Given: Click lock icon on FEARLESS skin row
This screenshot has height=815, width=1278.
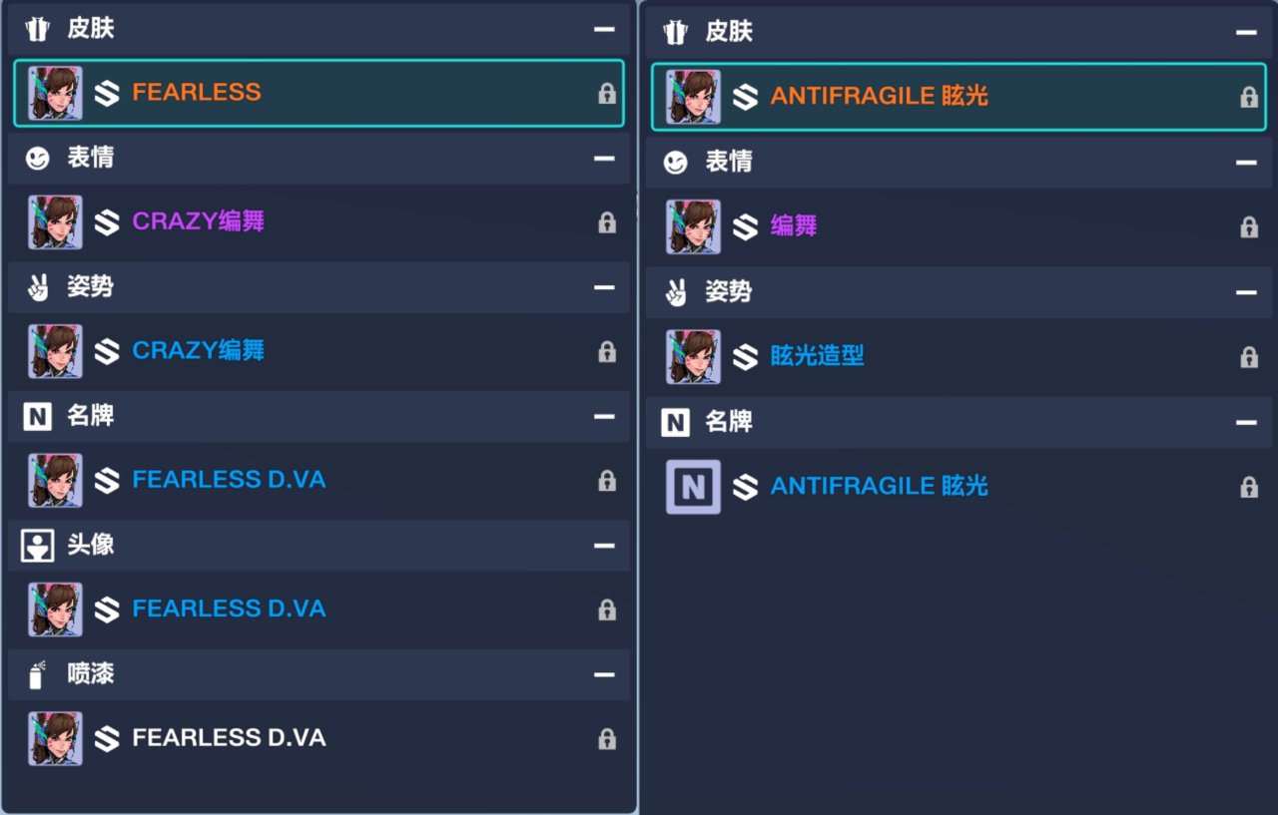Looking at the screenshot, I should (x=606, y=94).
